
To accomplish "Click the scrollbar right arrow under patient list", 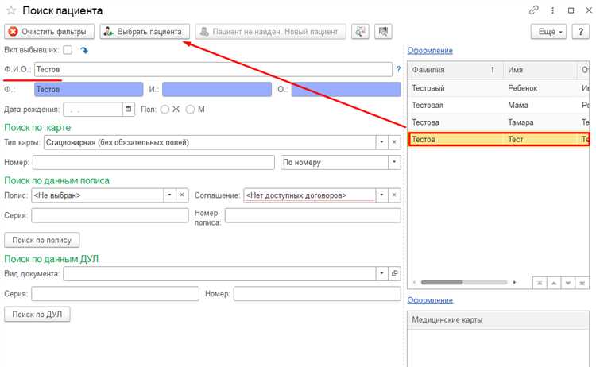I will click(x=514, y=282).
